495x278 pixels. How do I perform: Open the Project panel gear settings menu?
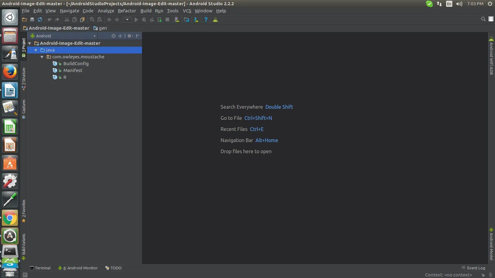(130, 36)
